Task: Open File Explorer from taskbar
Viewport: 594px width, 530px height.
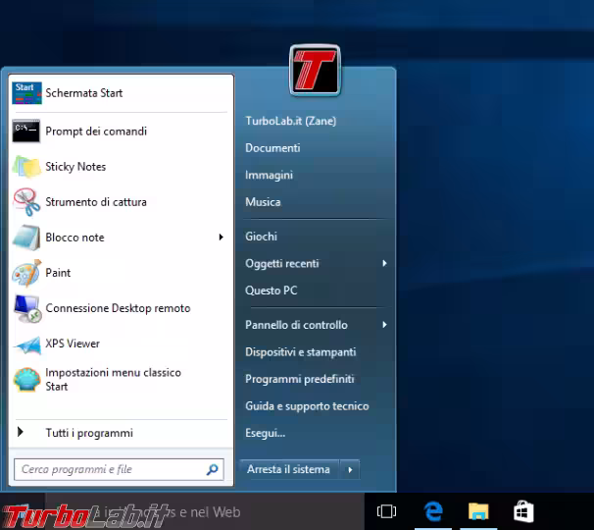Action: (x=478, y=511)
